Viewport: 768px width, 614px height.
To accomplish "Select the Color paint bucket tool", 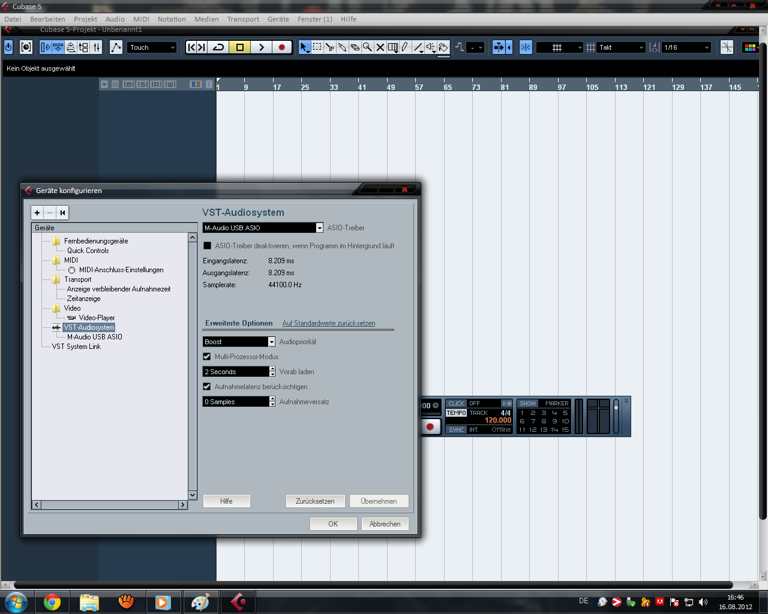I will coord(443,47).
